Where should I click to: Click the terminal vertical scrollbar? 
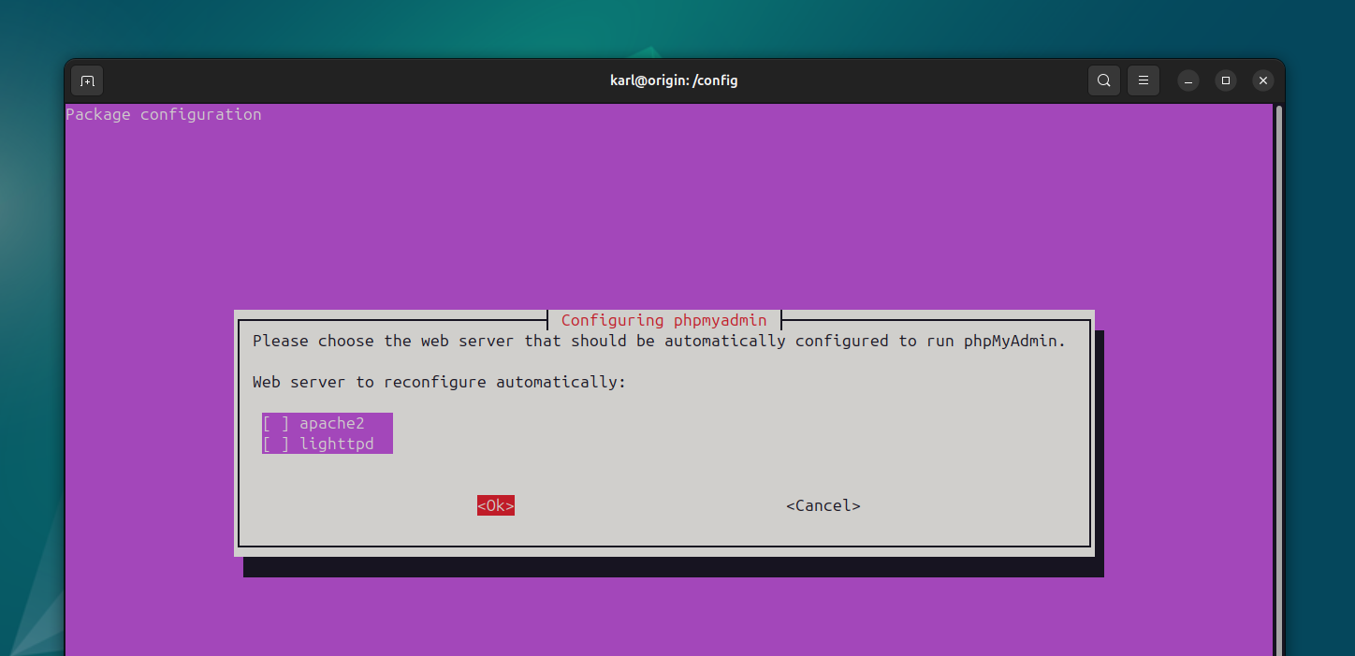[1278, 379]
